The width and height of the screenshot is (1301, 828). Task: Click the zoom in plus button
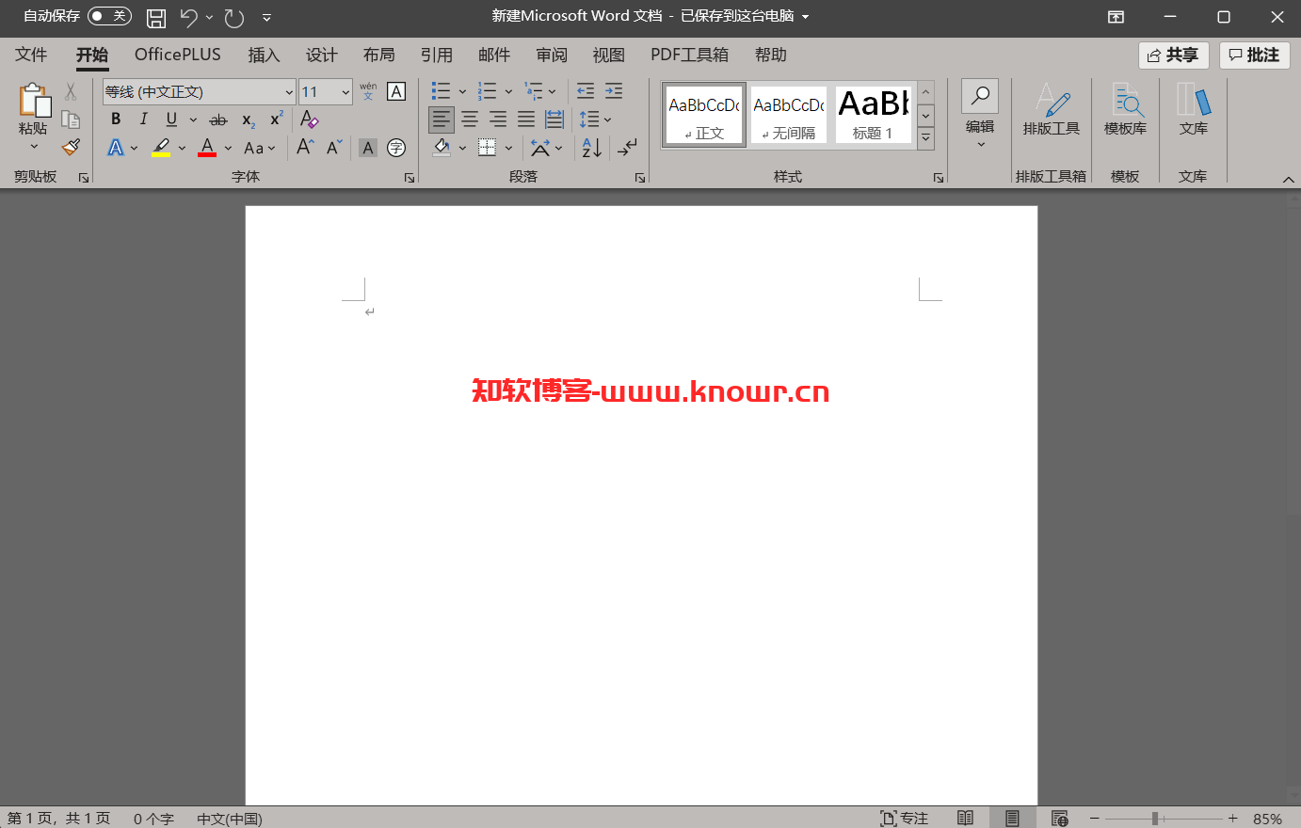(1233, 819)
